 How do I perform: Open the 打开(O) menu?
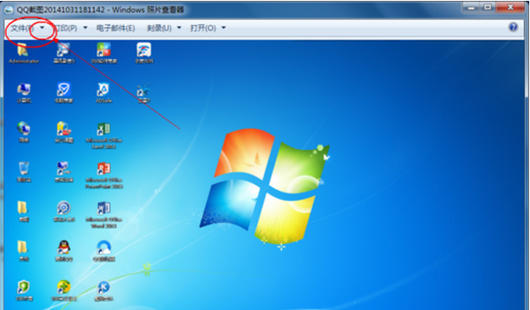click(203, 28)
